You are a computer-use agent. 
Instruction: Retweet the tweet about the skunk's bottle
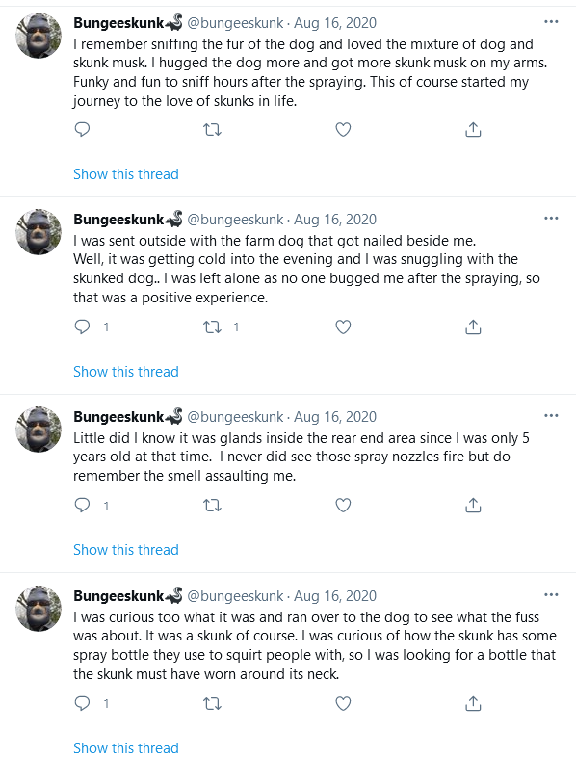click(212, 703)
